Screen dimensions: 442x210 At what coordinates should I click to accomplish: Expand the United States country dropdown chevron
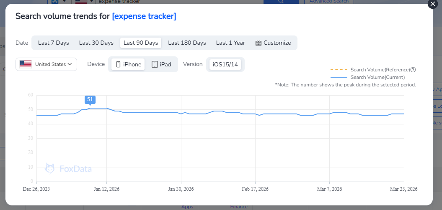coord(70,64)
